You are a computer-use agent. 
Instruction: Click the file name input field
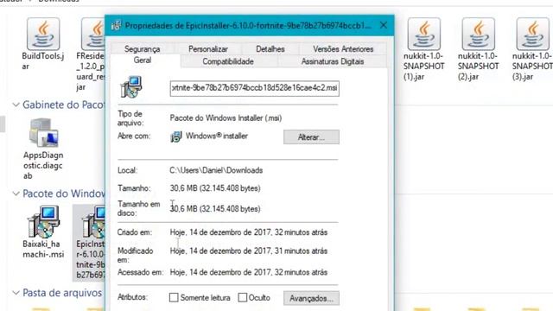(x=254, y=88)
